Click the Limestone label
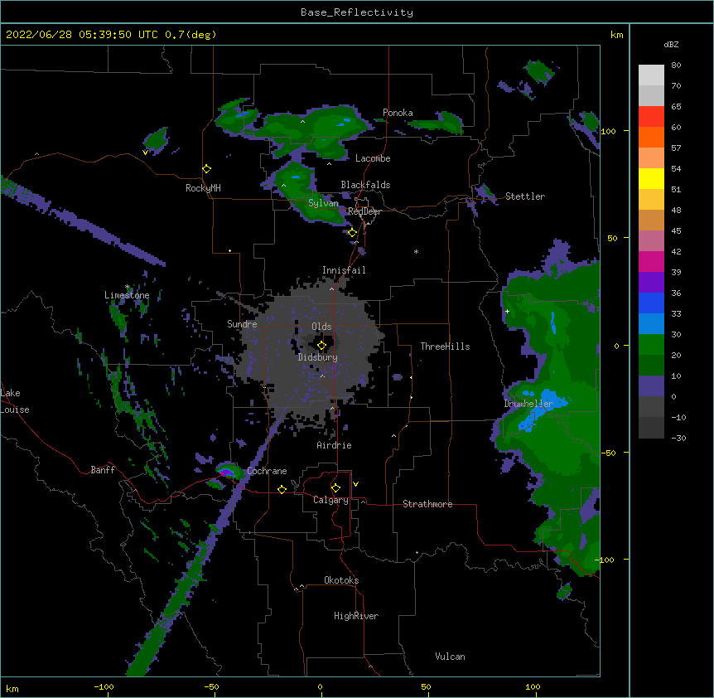714x698 pixels. [x=127, y=295]
